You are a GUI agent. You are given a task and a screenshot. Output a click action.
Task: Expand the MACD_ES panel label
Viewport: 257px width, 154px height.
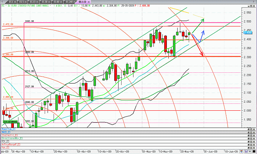click(x=6, y=132)
